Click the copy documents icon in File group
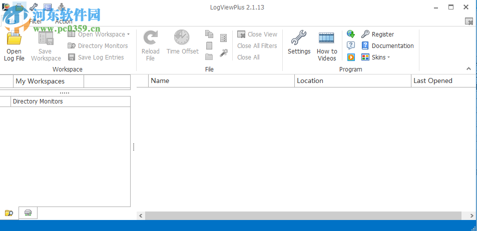This screenshot has width=477, height=231. point(209,34)
